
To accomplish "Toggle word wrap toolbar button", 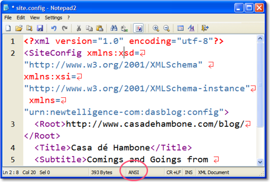I will (139, 28).
